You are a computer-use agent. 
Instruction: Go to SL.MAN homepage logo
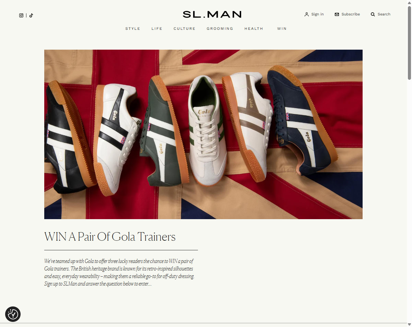coord(212,14)
